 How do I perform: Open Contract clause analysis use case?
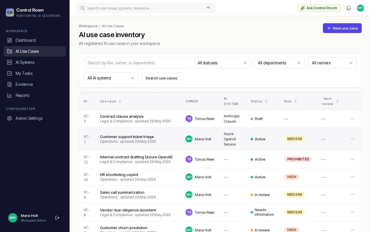[122, 116]
